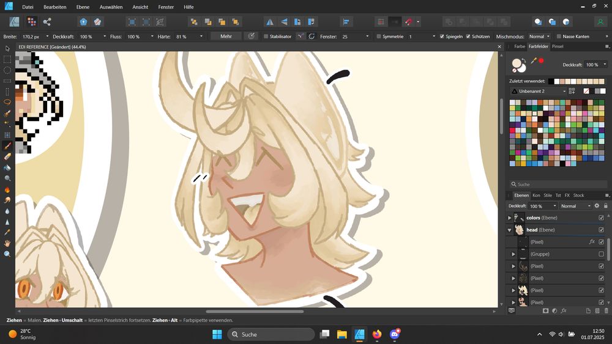Viewport: 612px width, 344px height.
Task: Enable the Stabilisator checkbox
Action: 266,36
